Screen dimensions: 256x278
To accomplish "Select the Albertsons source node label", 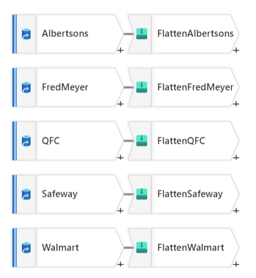I will click(x=65, y=33).
